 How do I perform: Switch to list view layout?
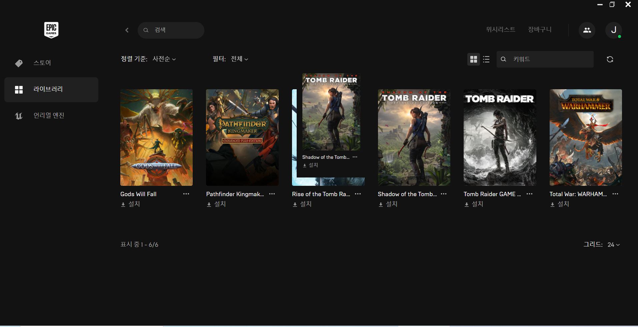pos(486,59)
